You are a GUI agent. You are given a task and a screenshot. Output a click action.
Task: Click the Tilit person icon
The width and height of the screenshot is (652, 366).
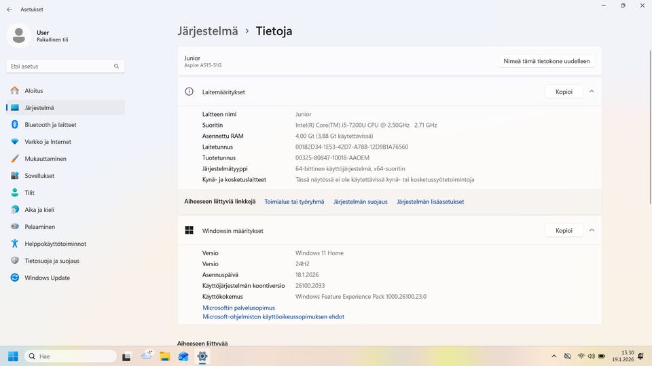coord(15,193)
